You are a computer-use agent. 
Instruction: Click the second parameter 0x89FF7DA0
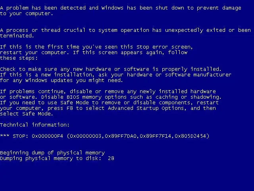coord(121,136)
